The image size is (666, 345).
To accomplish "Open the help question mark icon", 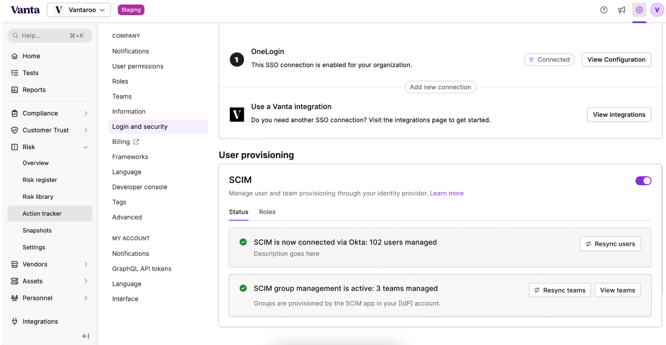I will pyautogui.click(x=603, y=10).
